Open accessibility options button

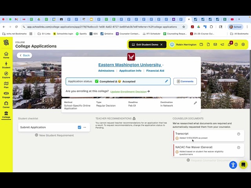pyautogui.click(x=233, y=165)
